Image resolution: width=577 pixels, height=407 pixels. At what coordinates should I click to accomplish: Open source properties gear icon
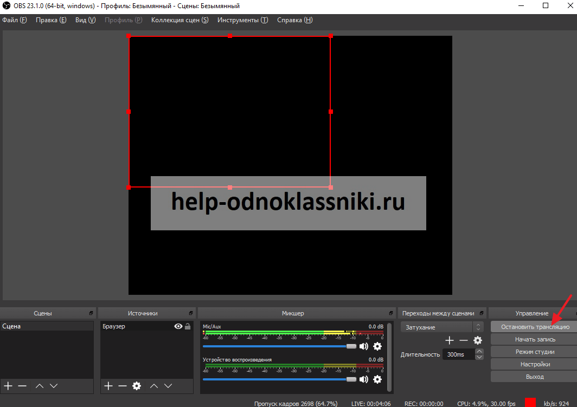click(x=137, y=386)
